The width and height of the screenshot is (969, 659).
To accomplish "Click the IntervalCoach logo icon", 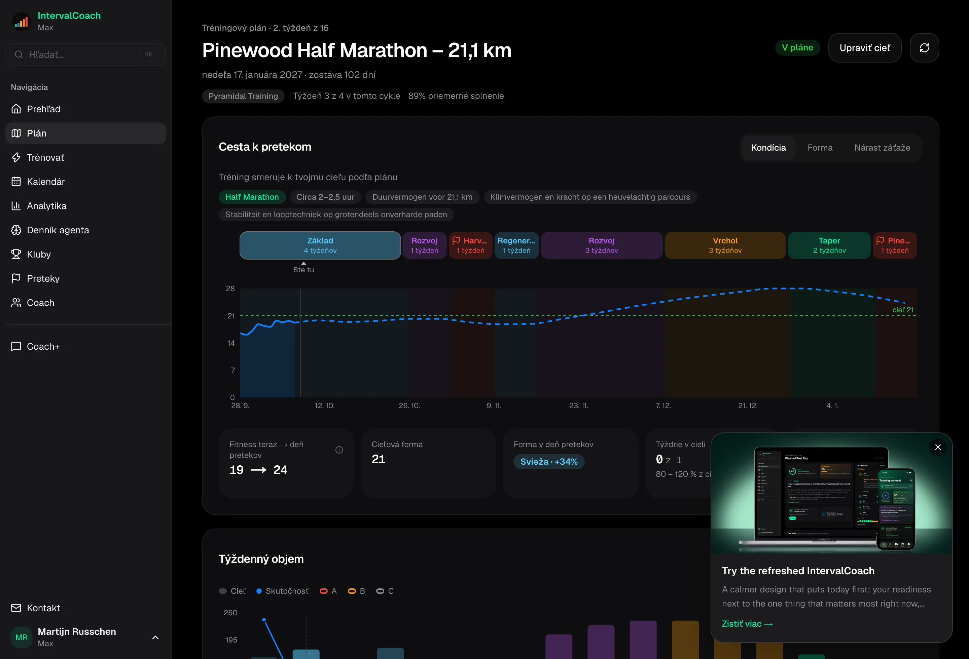I will tap(21, 21).
